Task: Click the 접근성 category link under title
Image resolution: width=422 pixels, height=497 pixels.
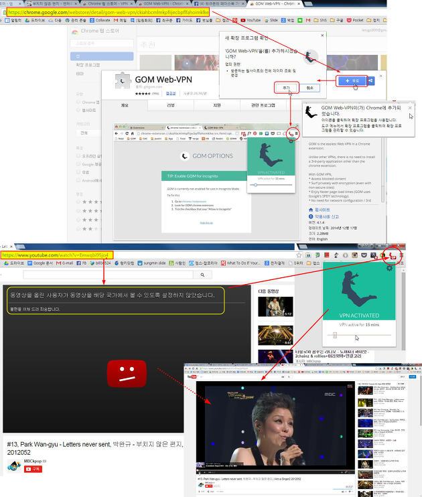Action: click(171, 94)
